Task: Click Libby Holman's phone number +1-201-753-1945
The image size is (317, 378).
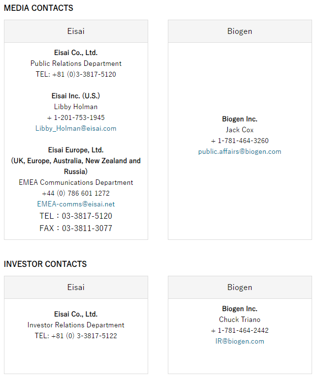Action: (x=76, y=117)
